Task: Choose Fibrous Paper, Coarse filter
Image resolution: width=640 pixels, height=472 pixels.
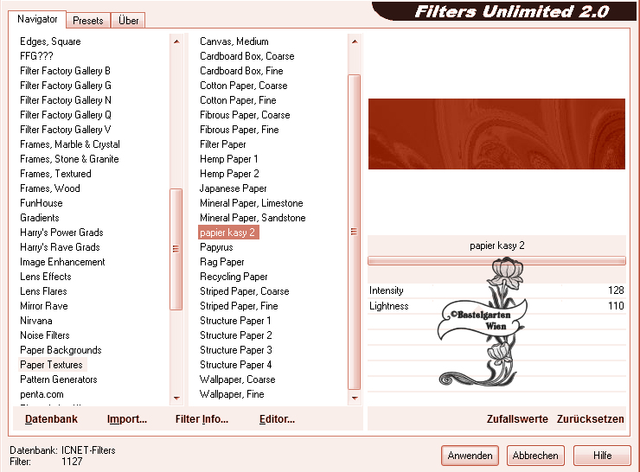Action: (245, 115)
